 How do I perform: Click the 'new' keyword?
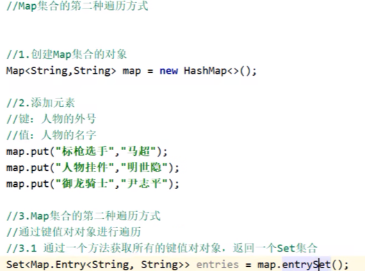pyautogui.click(x=168, y=71)
